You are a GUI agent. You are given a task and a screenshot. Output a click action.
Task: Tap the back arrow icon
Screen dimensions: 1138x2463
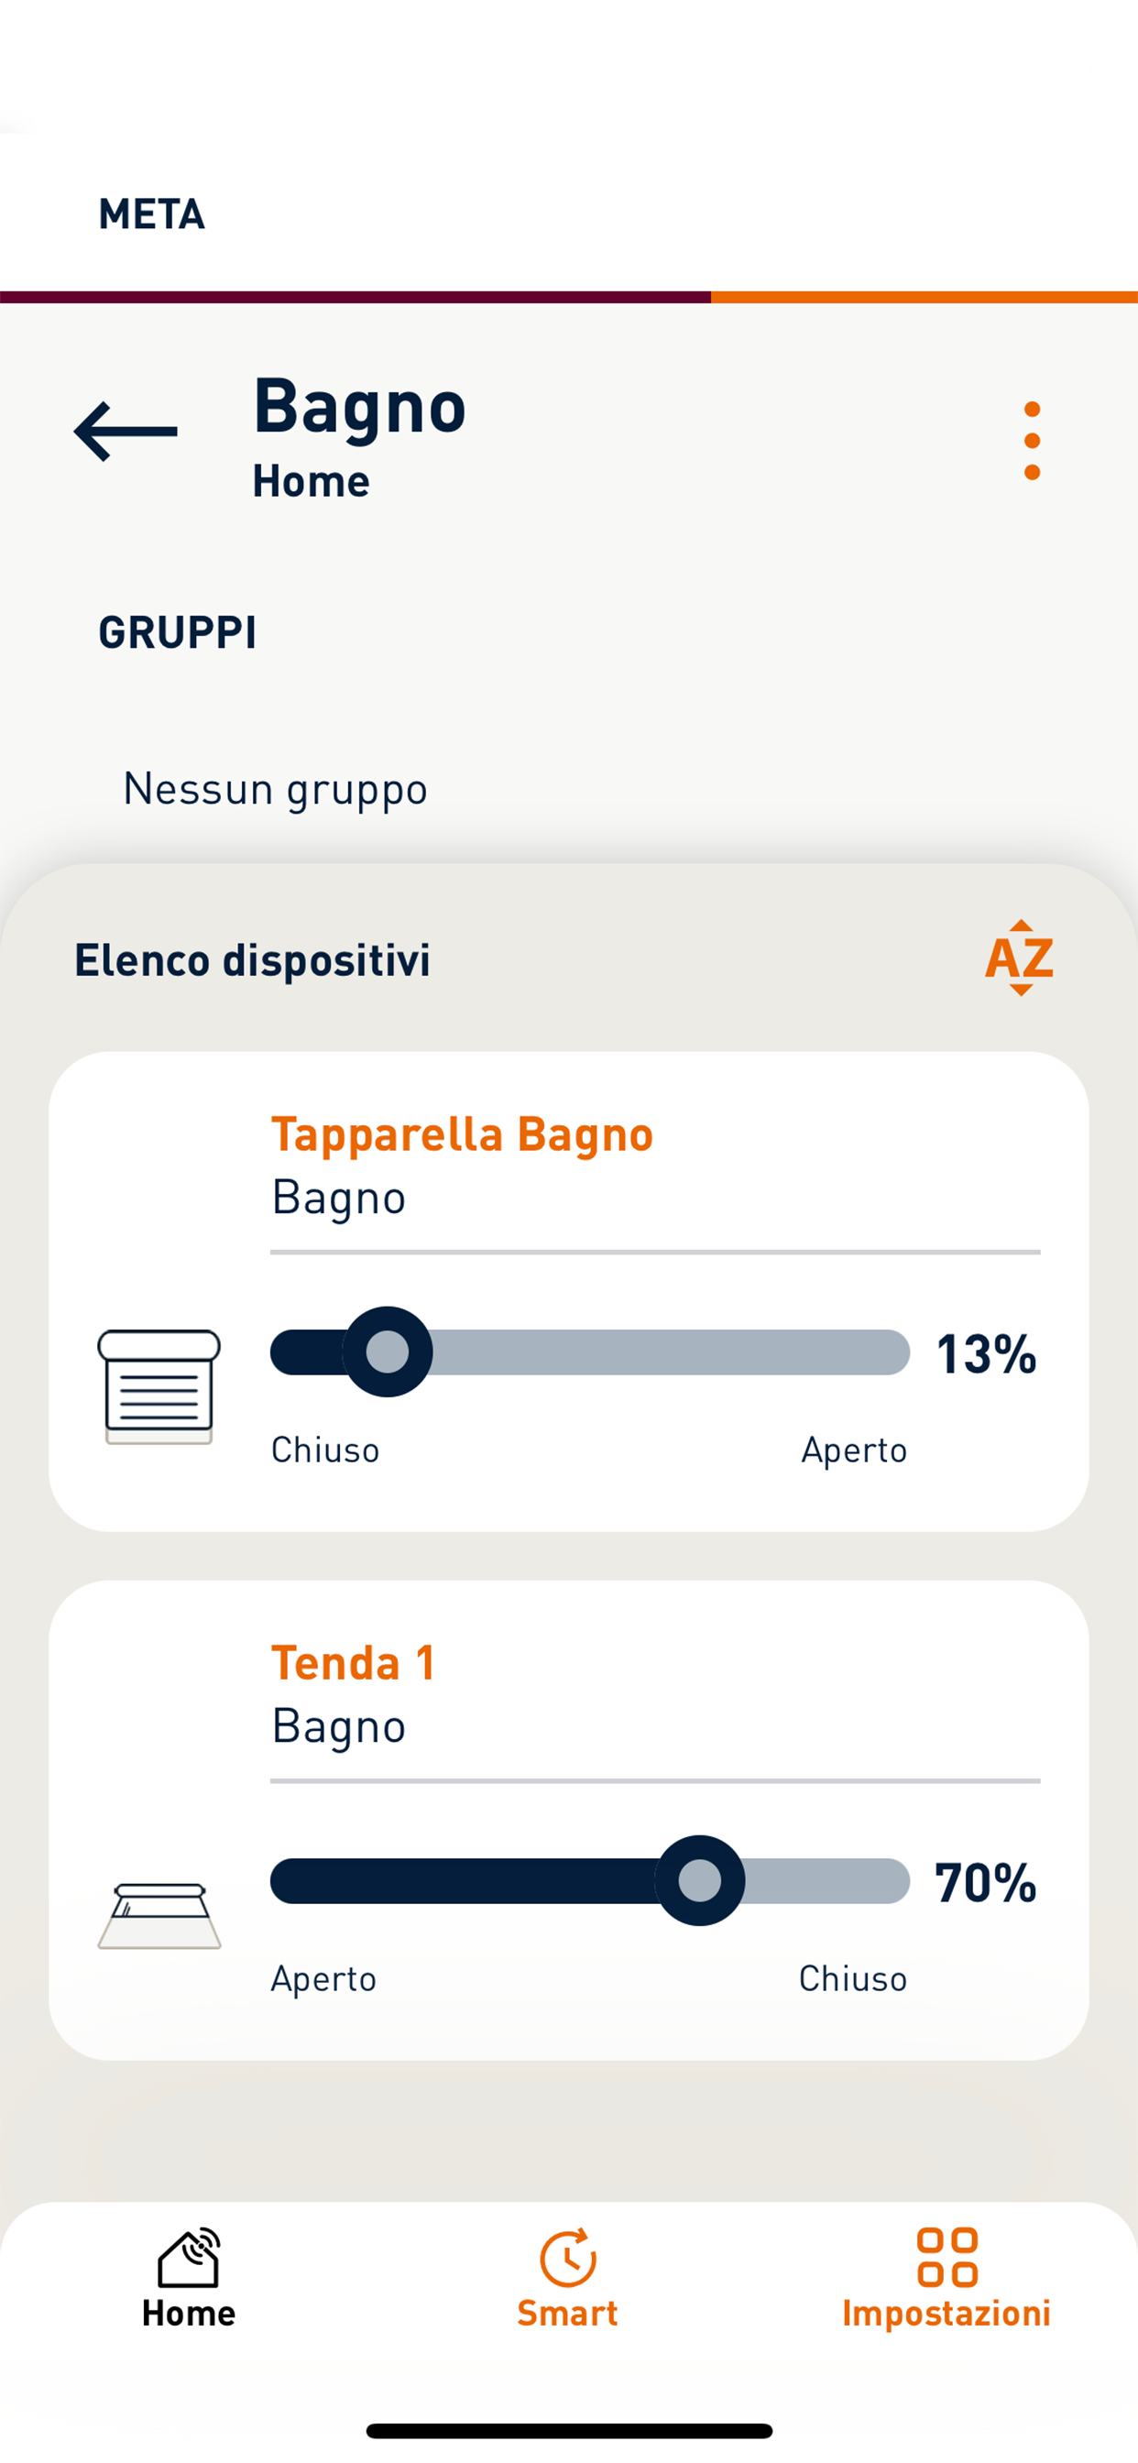point(126,432)
